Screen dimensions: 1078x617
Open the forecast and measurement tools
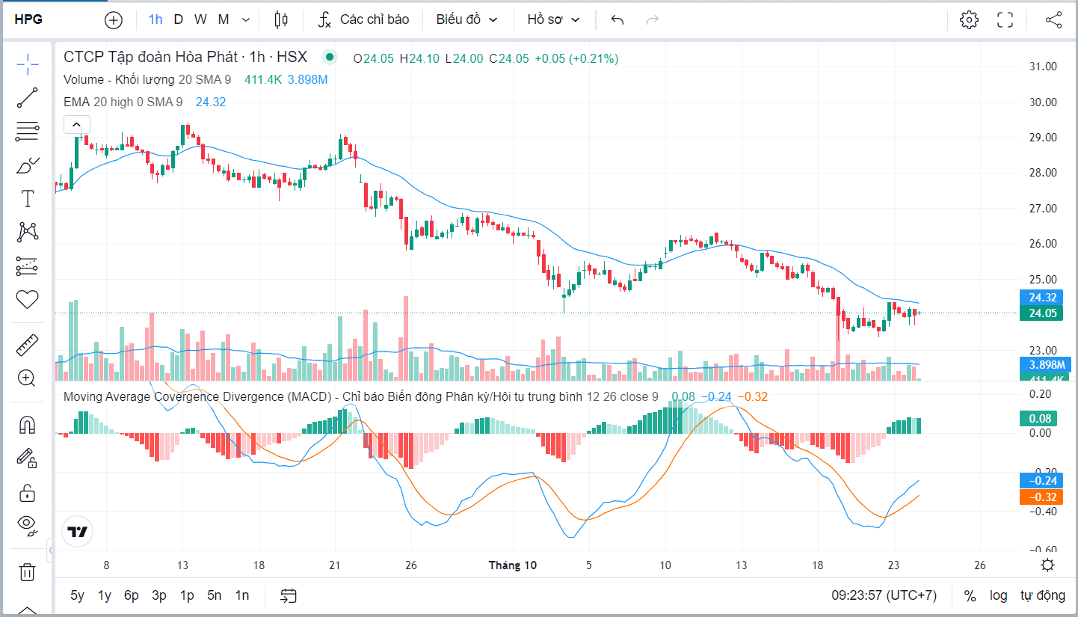[x=27, y=265]
